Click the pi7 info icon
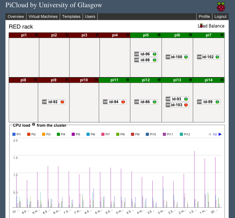 pos(222,35)
